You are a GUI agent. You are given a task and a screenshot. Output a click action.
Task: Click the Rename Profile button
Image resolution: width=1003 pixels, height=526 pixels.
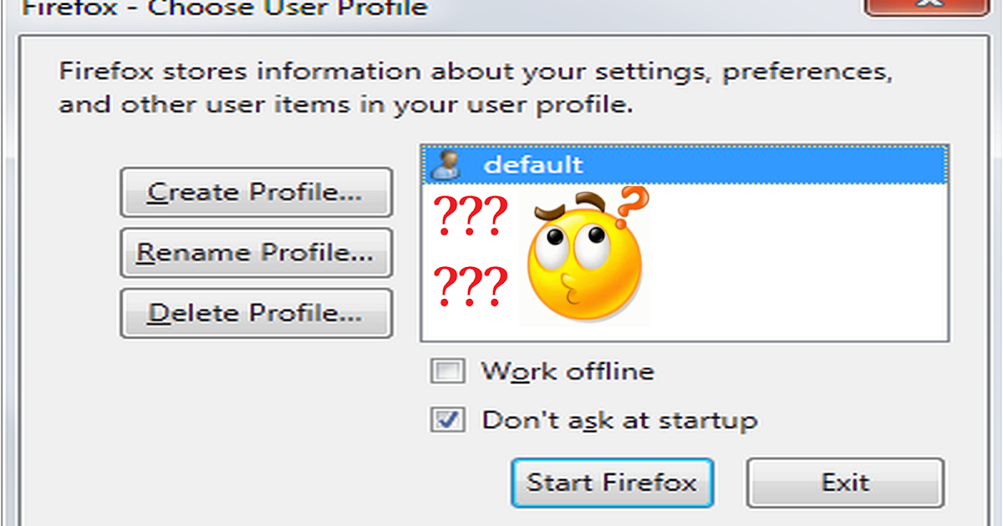click(x=256, y=252)
